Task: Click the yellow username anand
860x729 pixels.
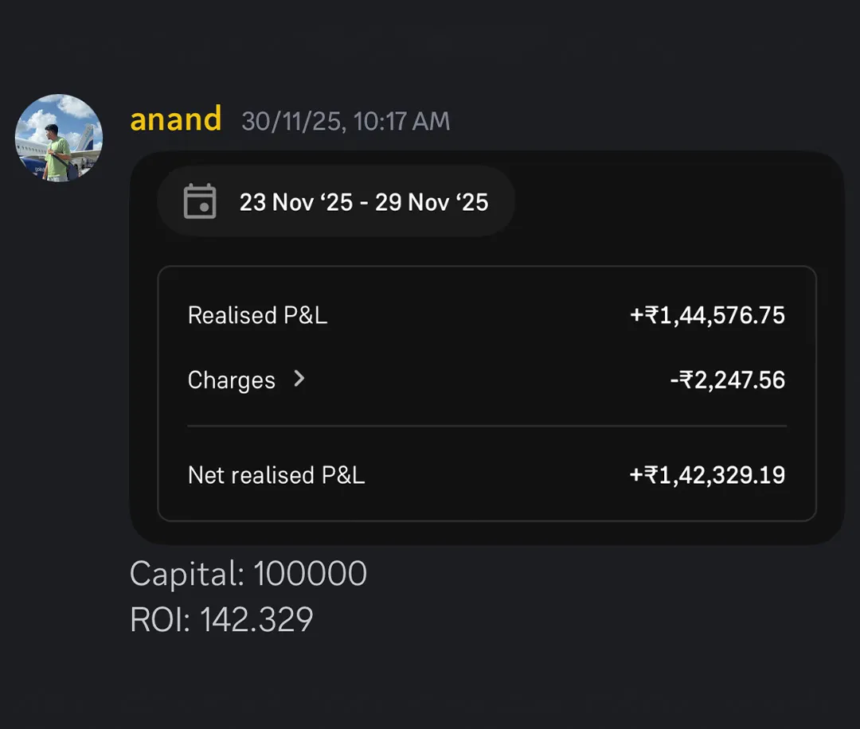Action: coord(175,120)
